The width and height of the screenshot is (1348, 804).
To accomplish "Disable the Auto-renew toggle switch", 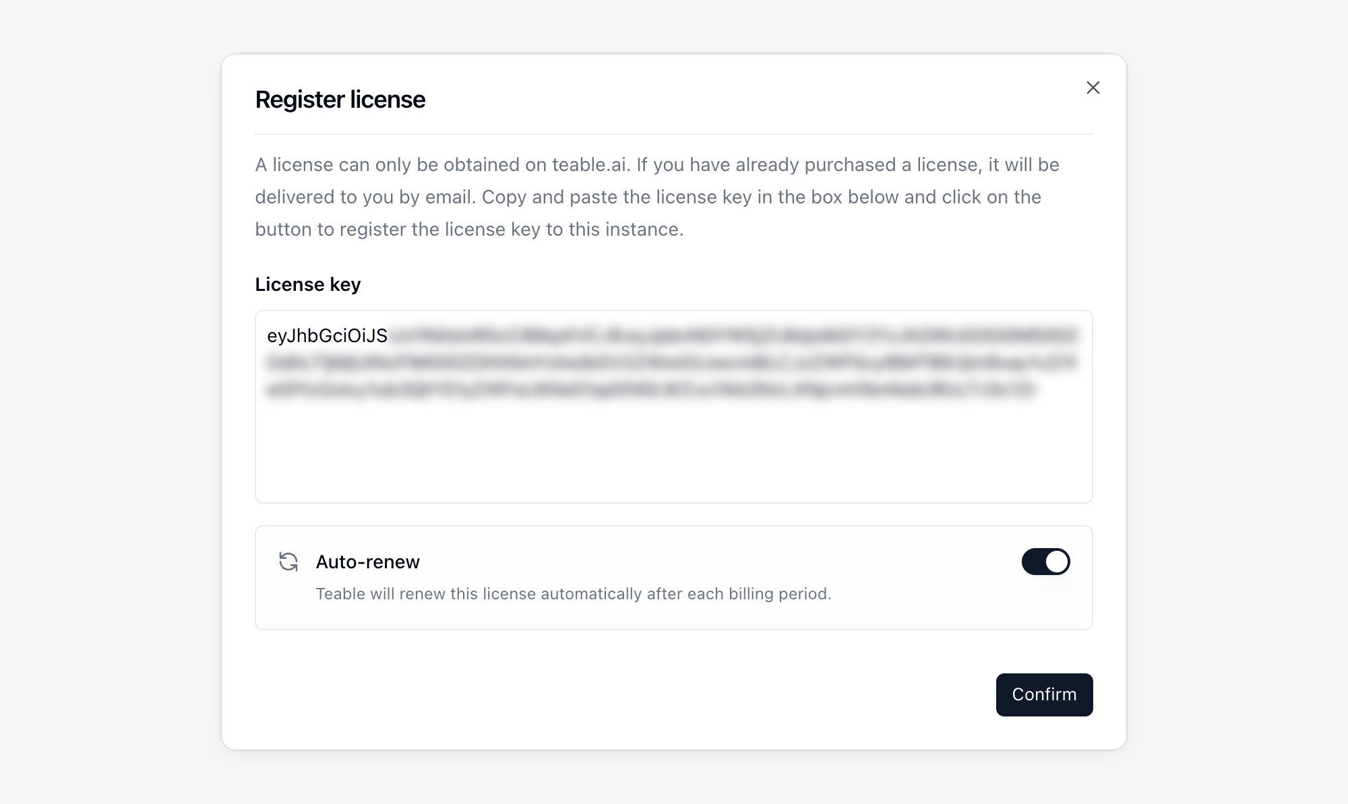I will coord(1045,562).
